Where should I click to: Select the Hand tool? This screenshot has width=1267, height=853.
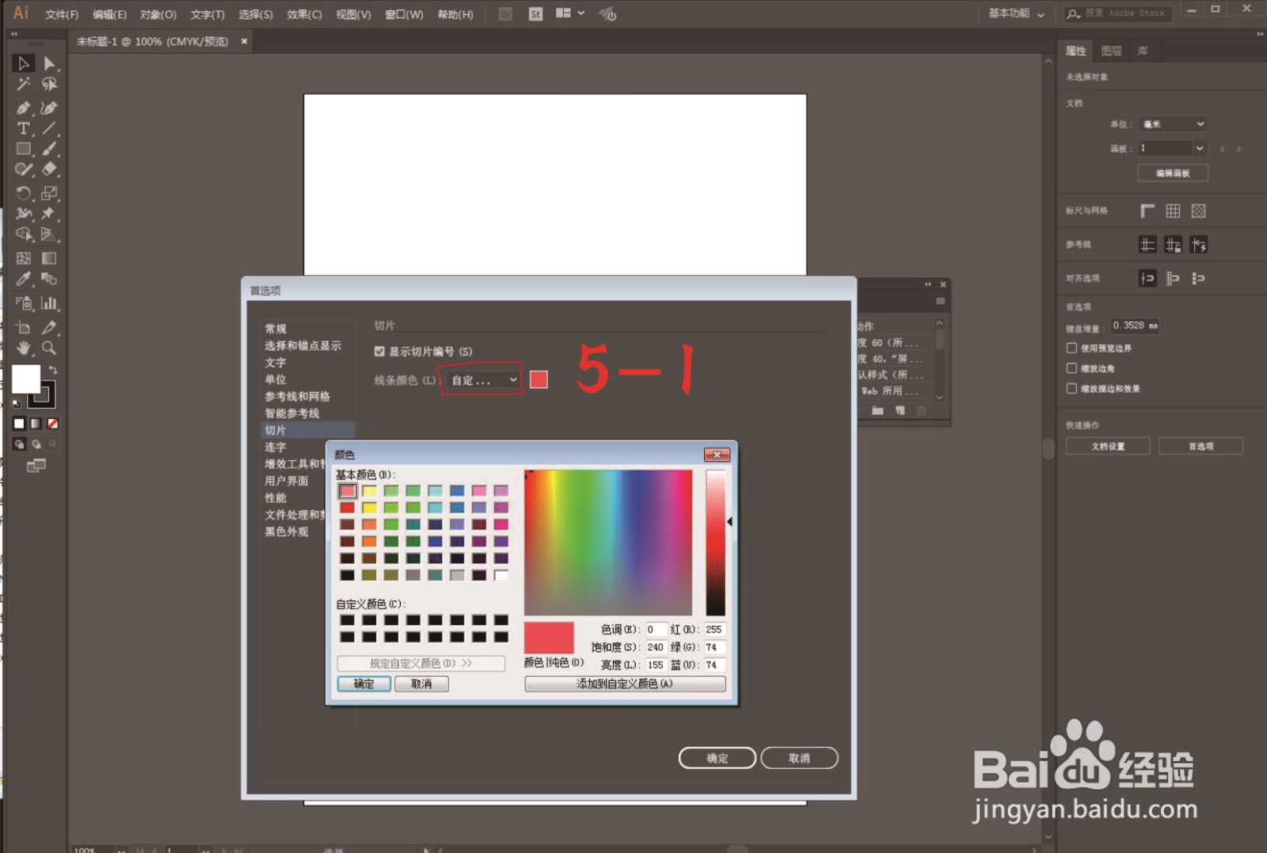pyautogui.click(x=23, y=348)
